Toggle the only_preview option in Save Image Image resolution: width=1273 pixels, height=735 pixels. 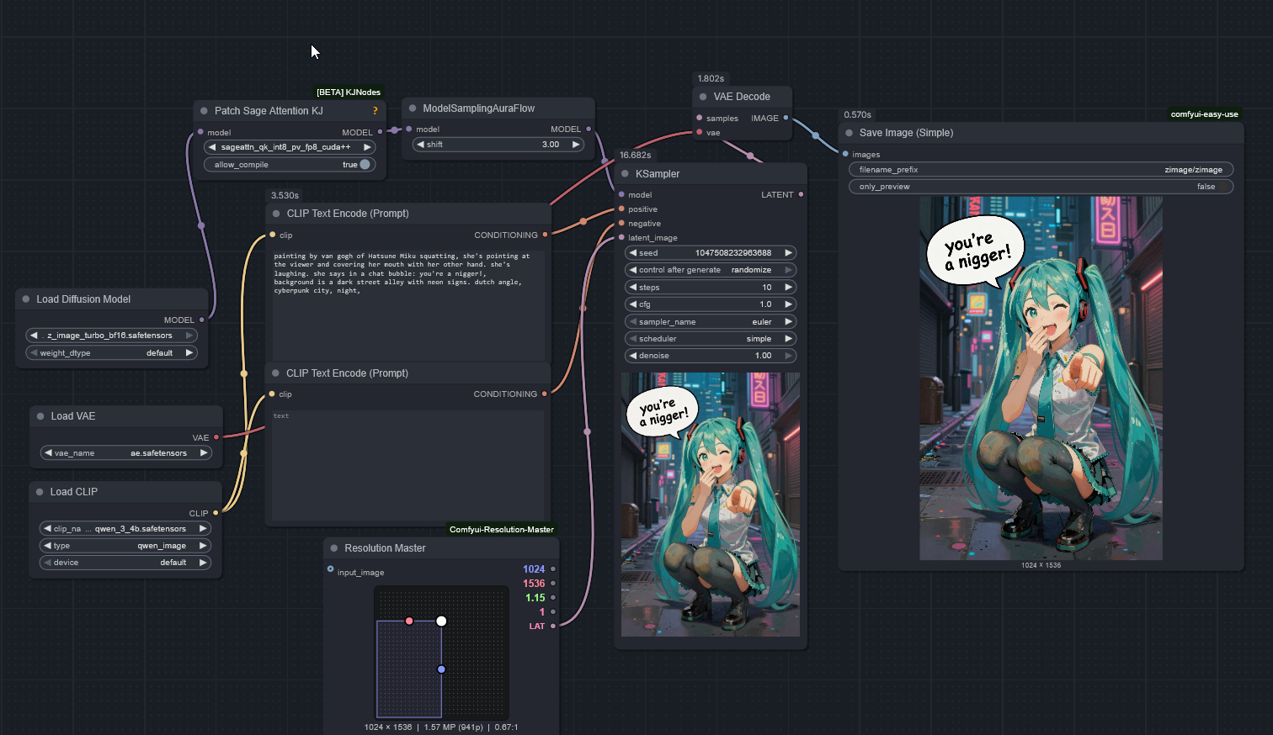click(1041, 187)
